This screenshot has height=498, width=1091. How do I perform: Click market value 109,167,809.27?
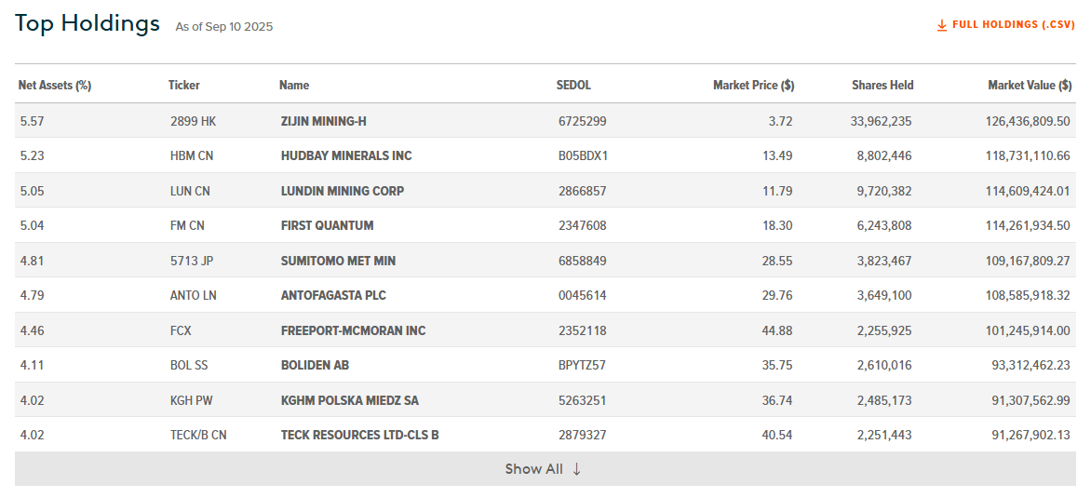coord(1028,261)
